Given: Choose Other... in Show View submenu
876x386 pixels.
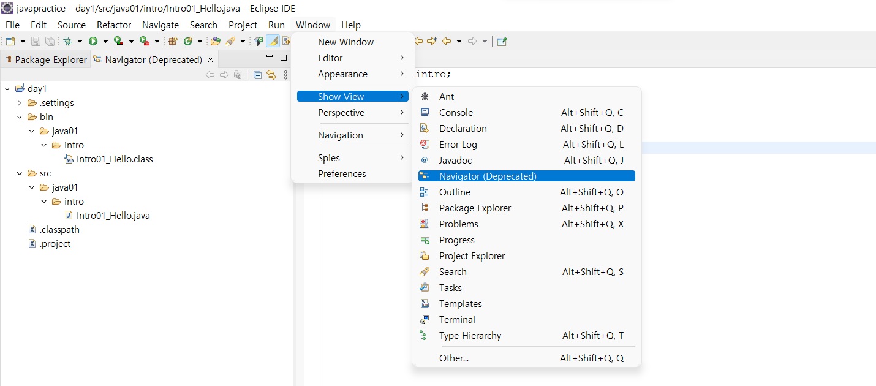Looking at the screenshot, I should 527,358.
